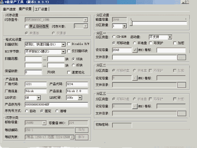Toggle the Disable R/W checkbox
This screenshot has width=197, height=148.
click(x=69, y=44)
